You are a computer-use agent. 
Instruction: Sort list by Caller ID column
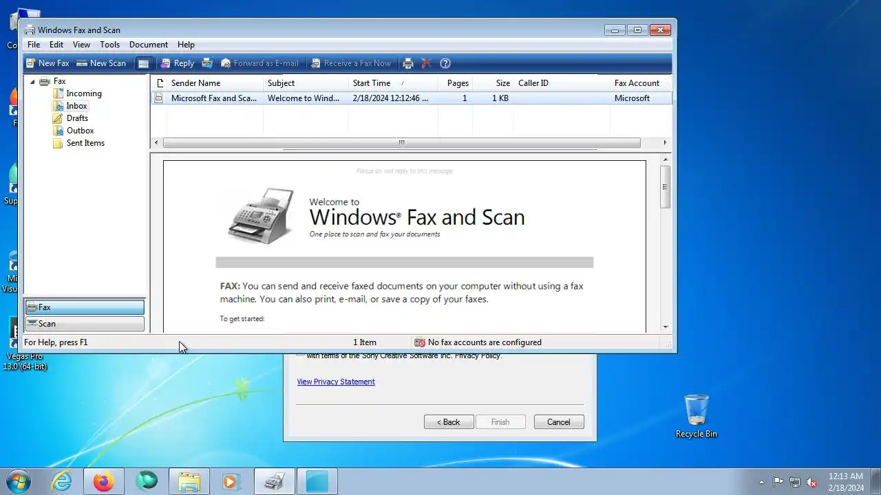click(x=562, y=83)
